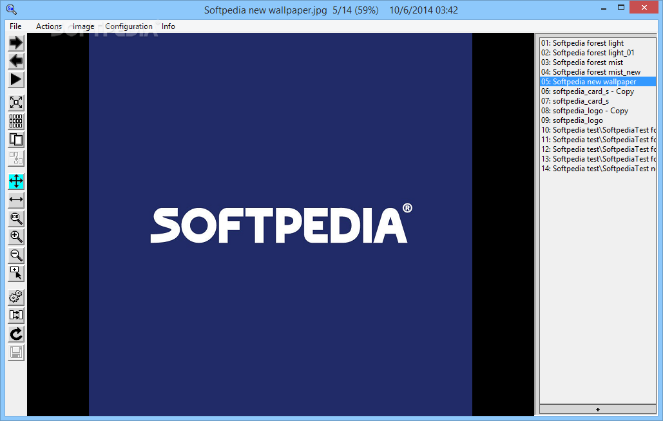
Task: Select highlighted '05: Softpedia new wallpaper' entry
Action: [x=598, y=82]
